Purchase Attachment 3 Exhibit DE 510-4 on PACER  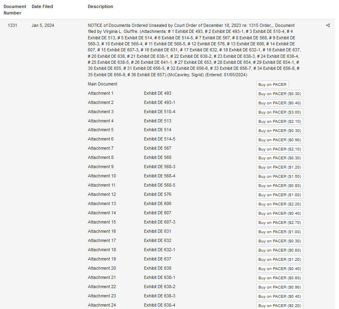[x=280, y=112]
